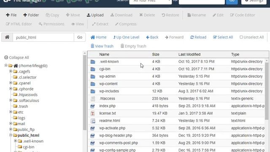Click the Go button next to path
Viewport: 270px width, 152px height.
pyautogui.click(x=80, y=37)
